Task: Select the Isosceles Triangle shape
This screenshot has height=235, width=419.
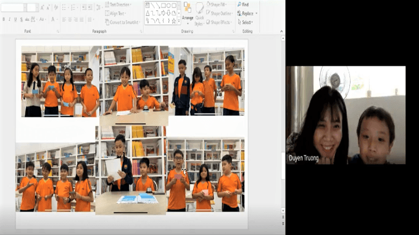Action: click(147, 13)
